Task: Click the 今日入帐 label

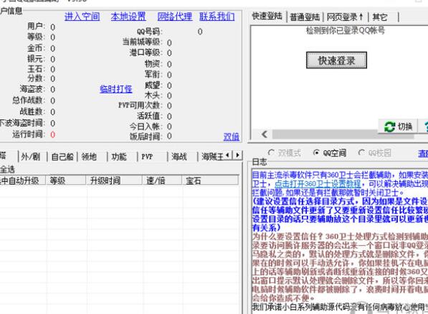Action: tap(146, 126)
